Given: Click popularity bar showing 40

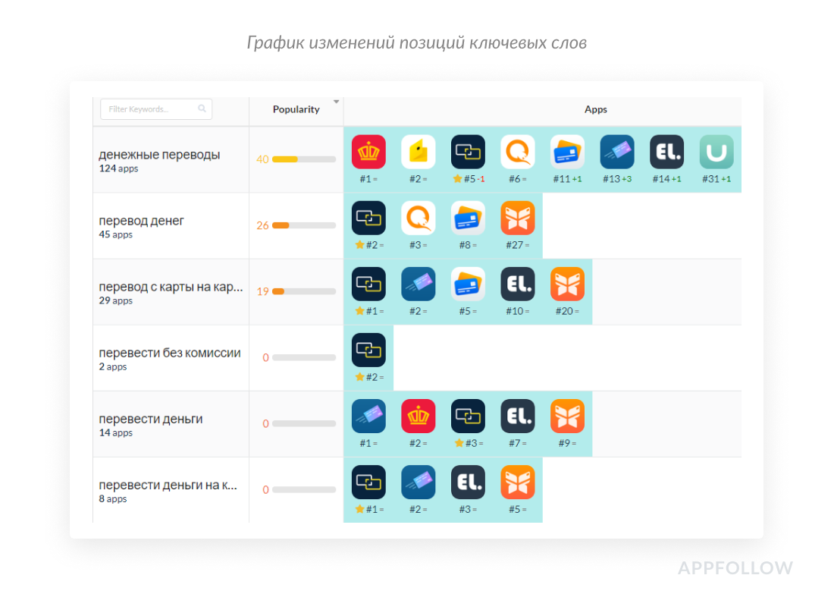Looking at the screenshot, I should [303, 159].
